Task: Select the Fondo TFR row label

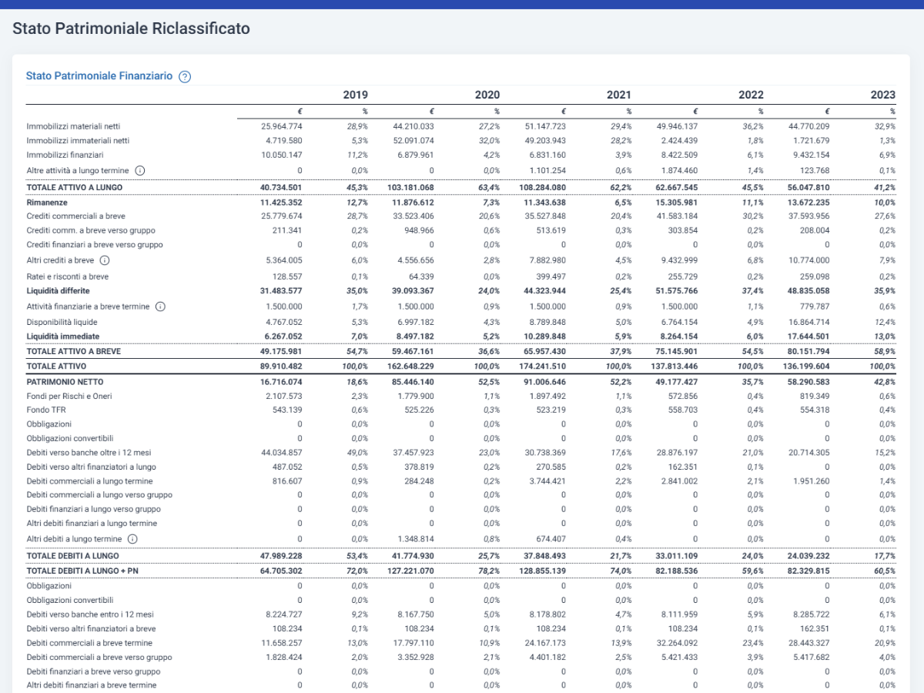Action: (x=45, y=410)
